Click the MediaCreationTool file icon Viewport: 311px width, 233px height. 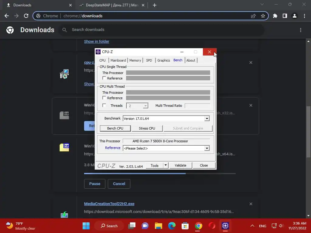coord(64,214)
